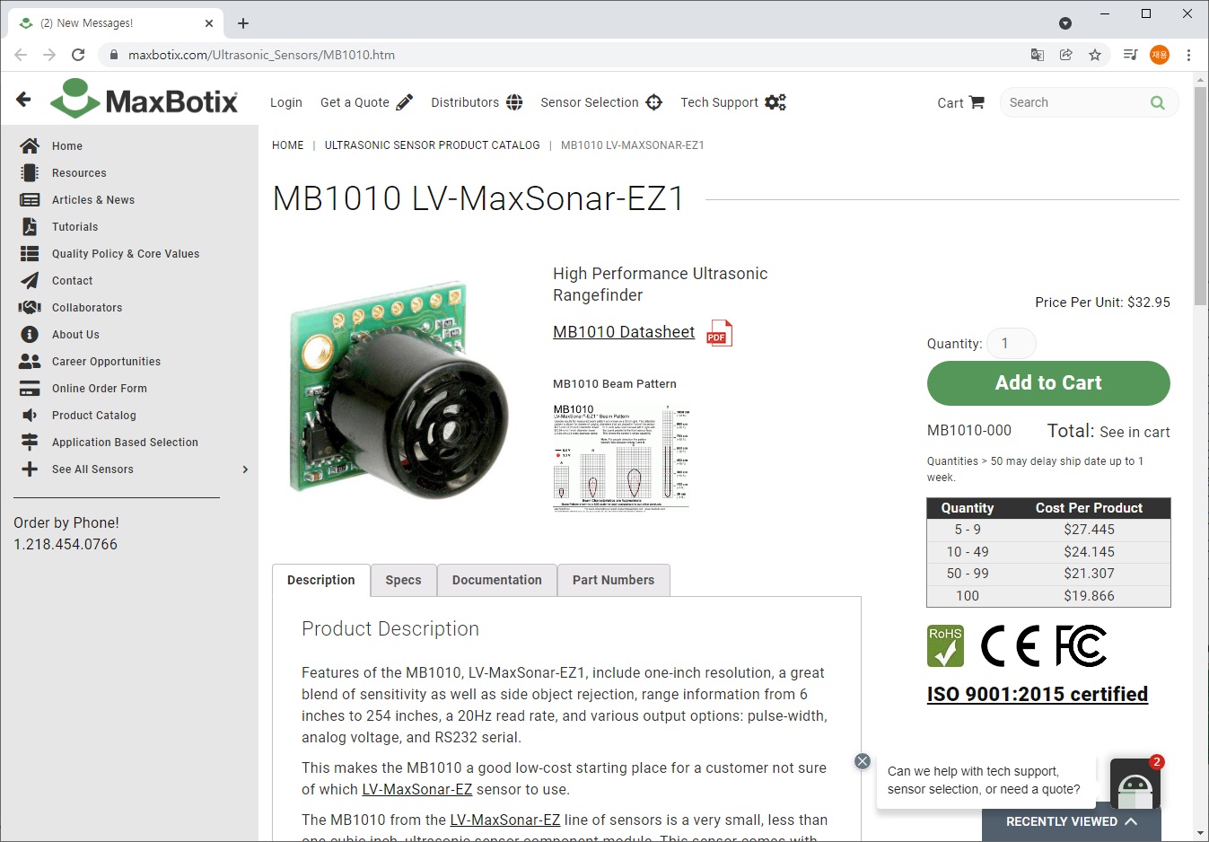
Task: Bookmark this page with star icon
Action: [1095, 55]
